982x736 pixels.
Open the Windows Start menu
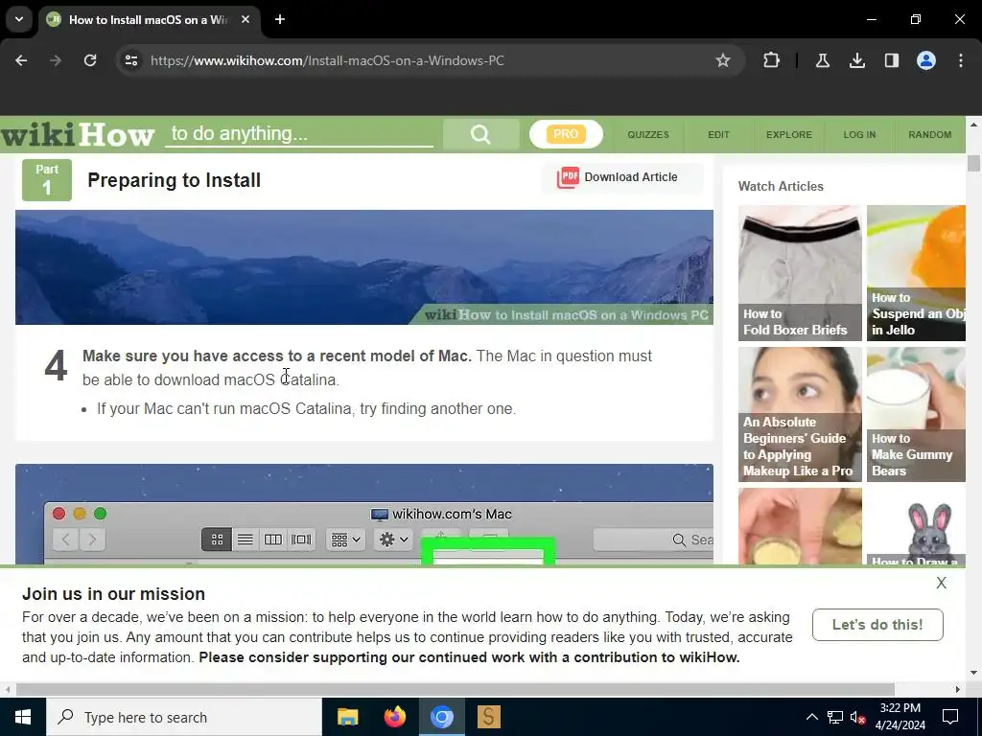pyautogui.click(x=23, y=717)
